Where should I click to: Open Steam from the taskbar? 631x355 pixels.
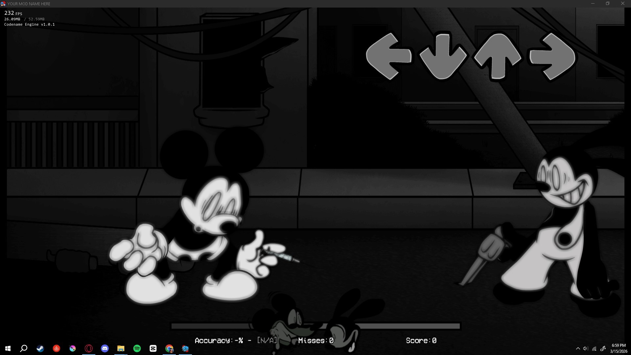[x=40, y=348]
